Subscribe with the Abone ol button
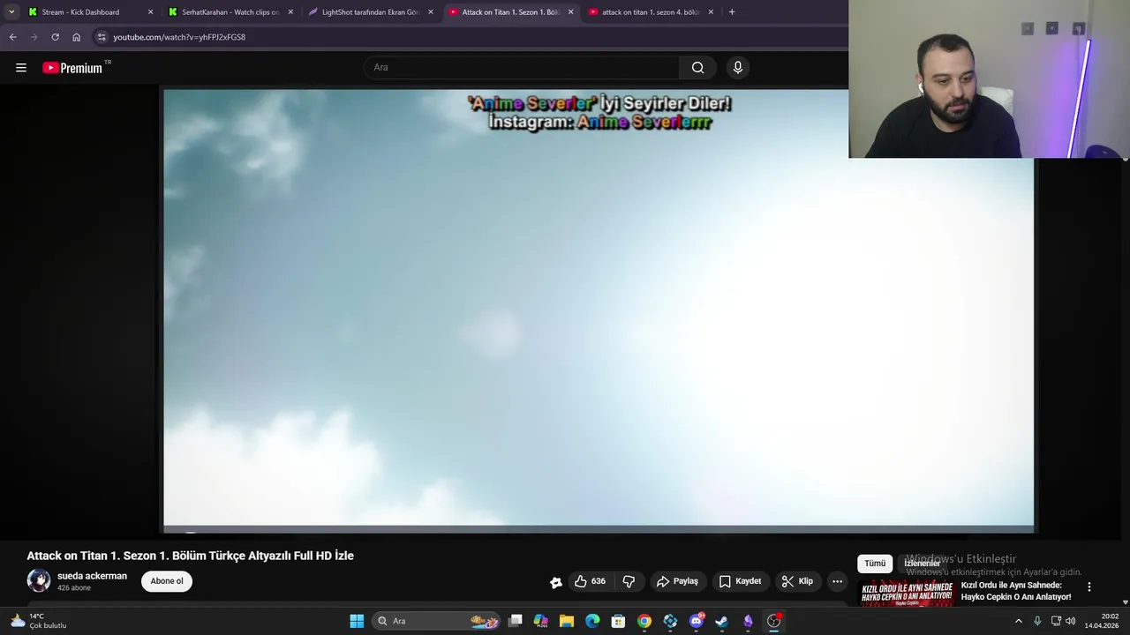 [167, 581]
